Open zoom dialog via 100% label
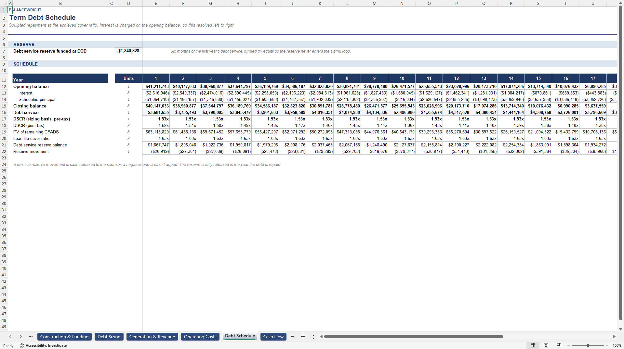The width and height of the screenshot is (624, 349). 617,345
